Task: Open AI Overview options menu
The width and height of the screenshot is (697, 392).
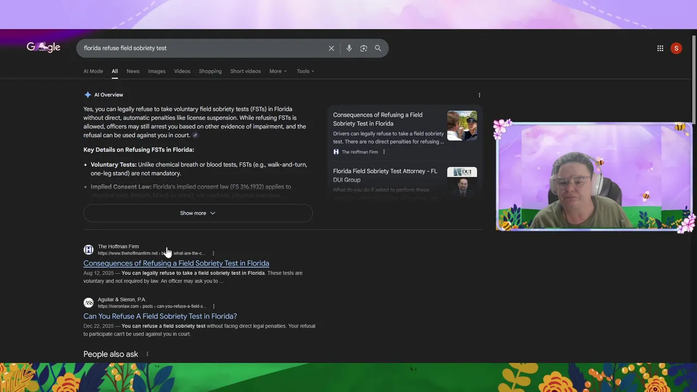Action: (479, 95)
